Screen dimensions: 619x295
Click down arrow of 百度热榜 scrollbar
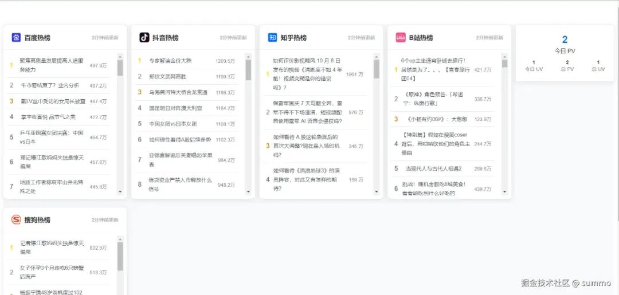[x=120, y=192]
